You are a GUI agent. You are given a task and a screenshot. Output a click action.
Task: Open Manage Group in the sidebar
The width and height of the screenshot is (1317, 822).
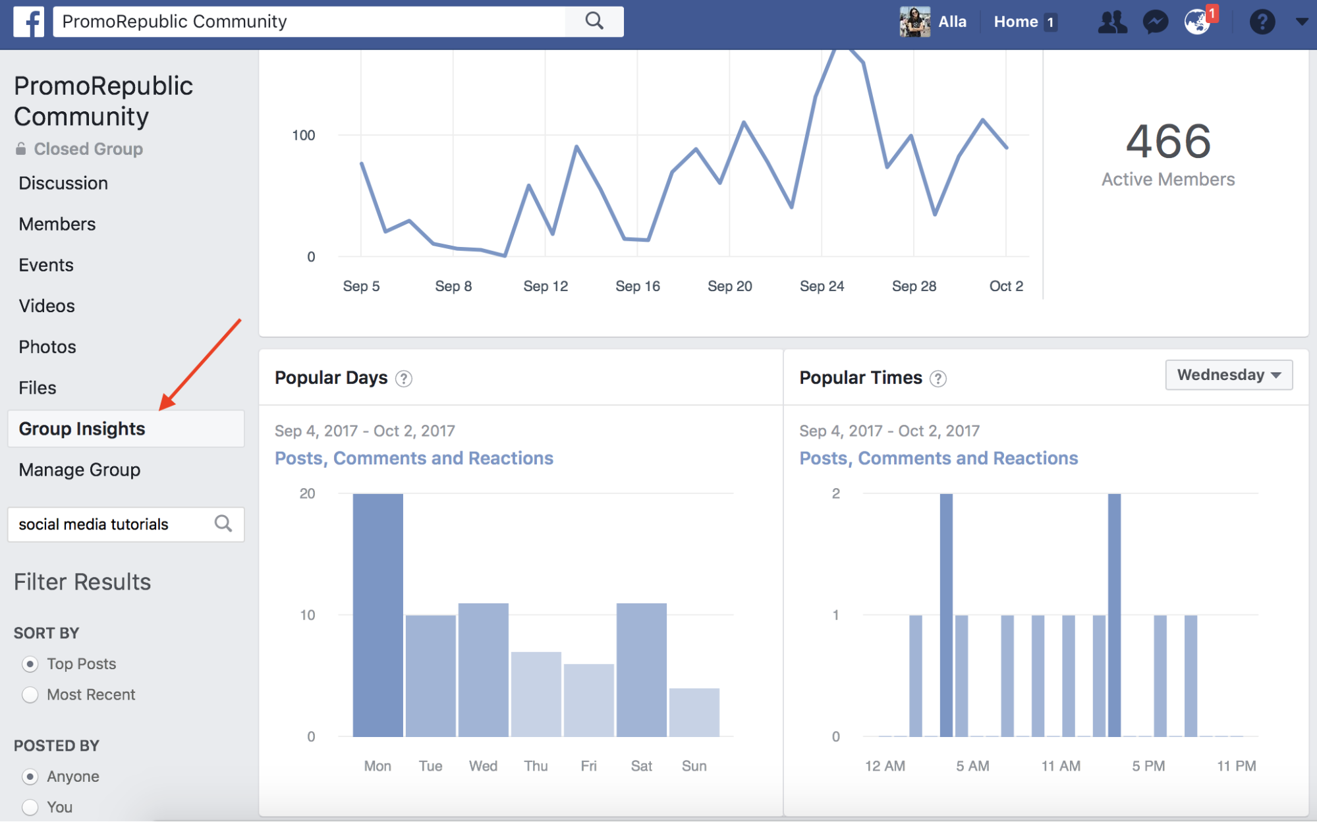80,470
